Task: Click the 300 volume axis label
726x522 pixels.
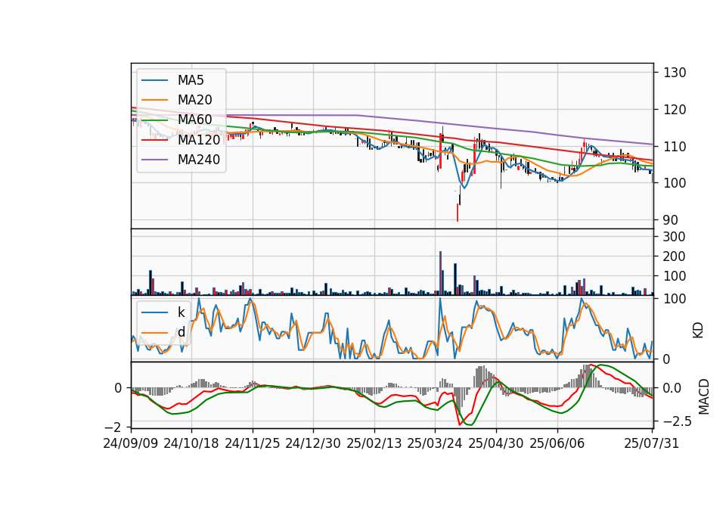Action: tap(674, 237)
